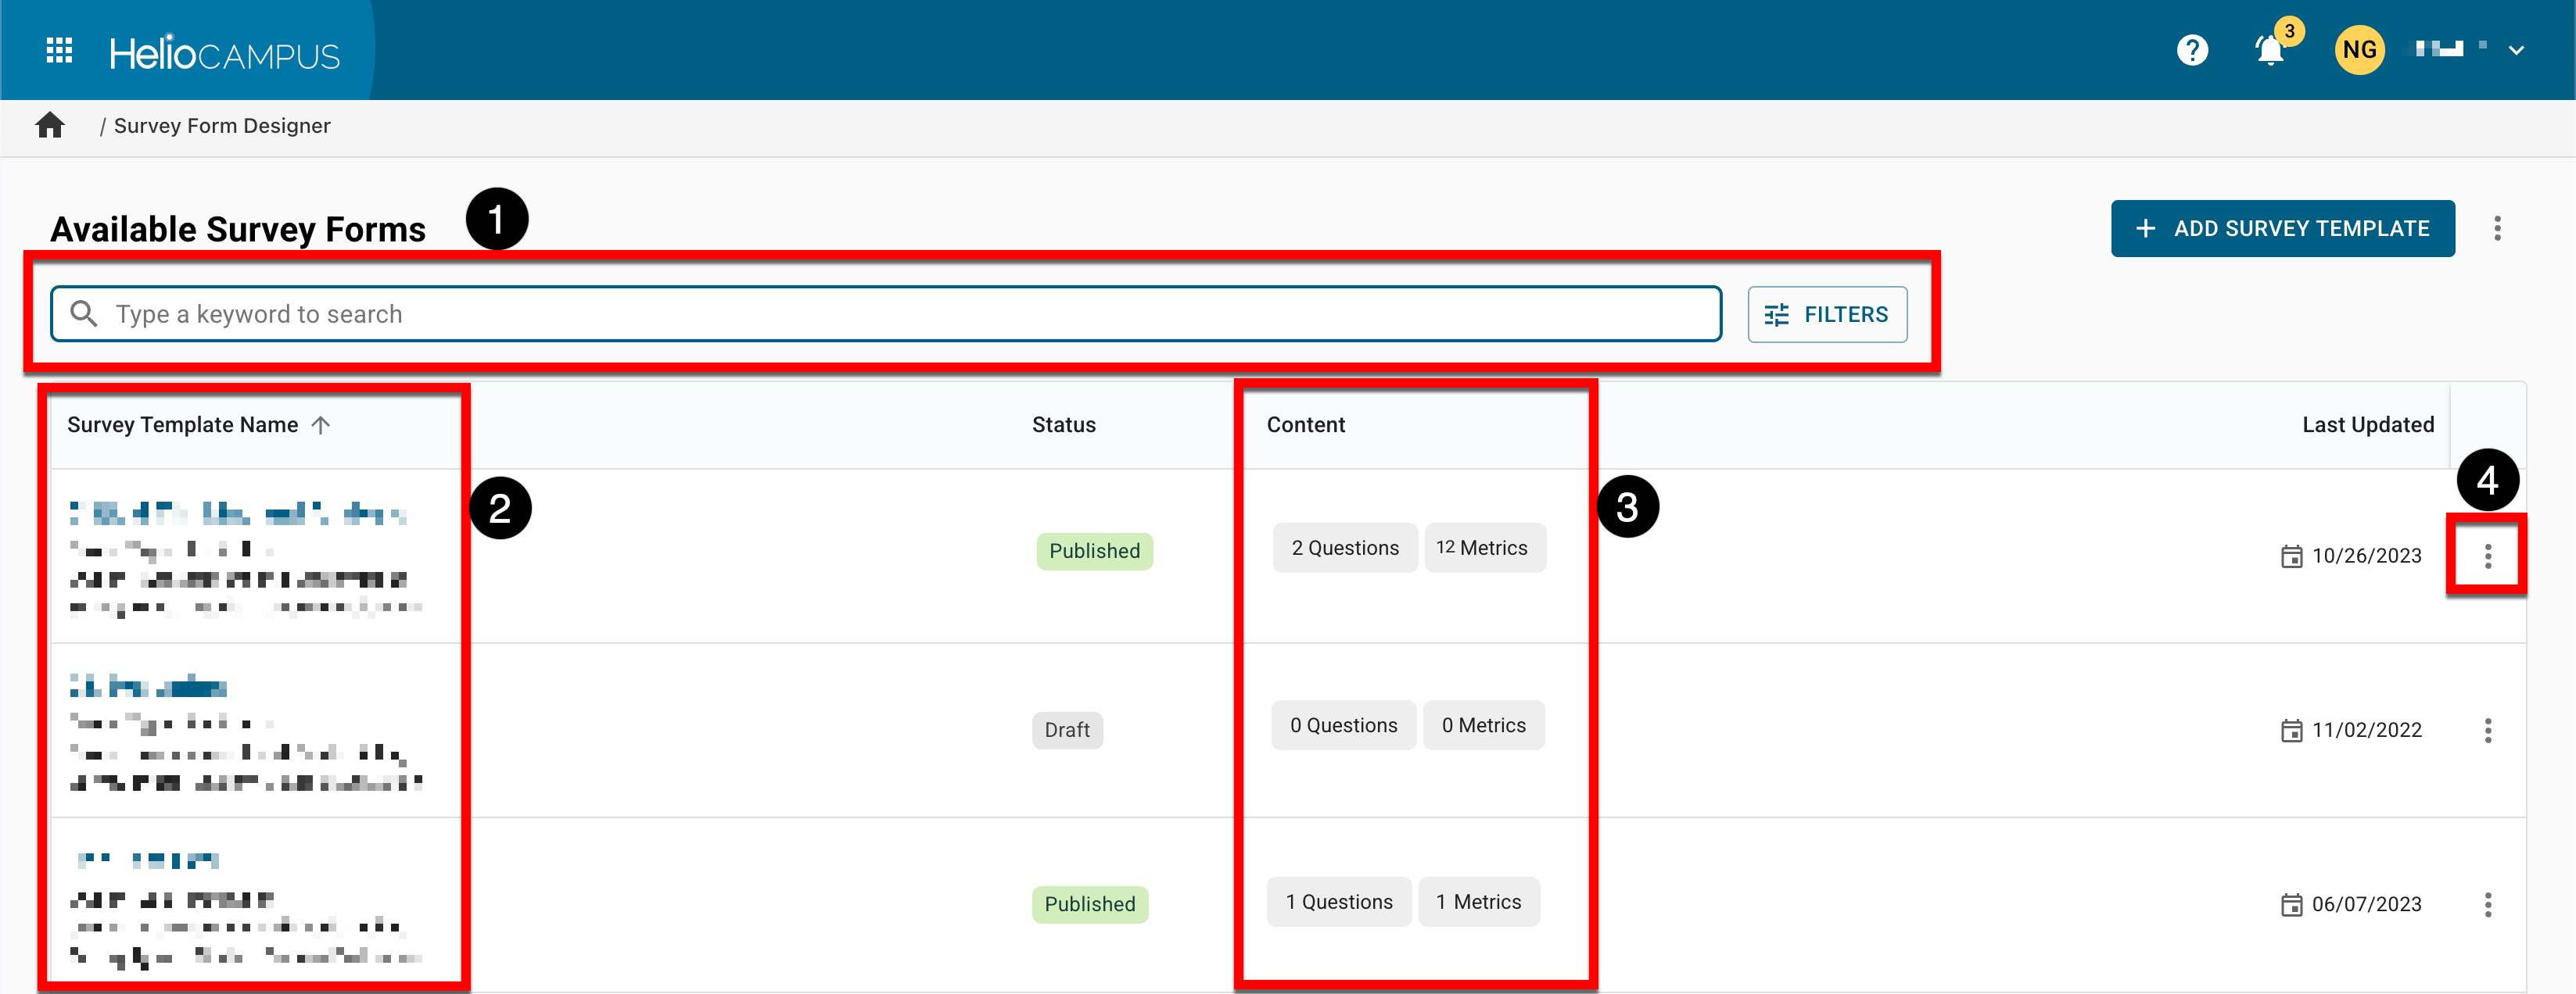2576x994 pixels.
Task: Open the three-dot menu for the 06/07/2023 row
Action: (x=2487, y=905)
